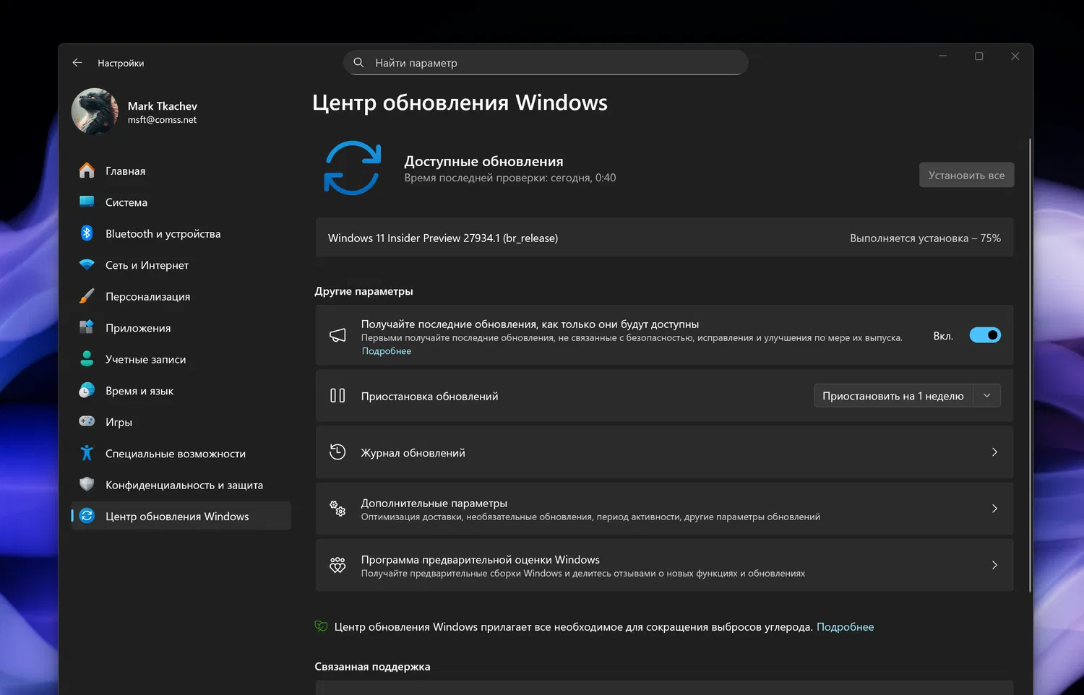Click the back arrow near Настройки
This screenshot has height=695, width=1084.
point(77,62)
